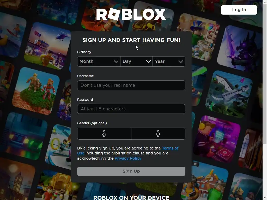Focus the Password input field
This screenshot has height=200, width=267.
click(131, 109)
